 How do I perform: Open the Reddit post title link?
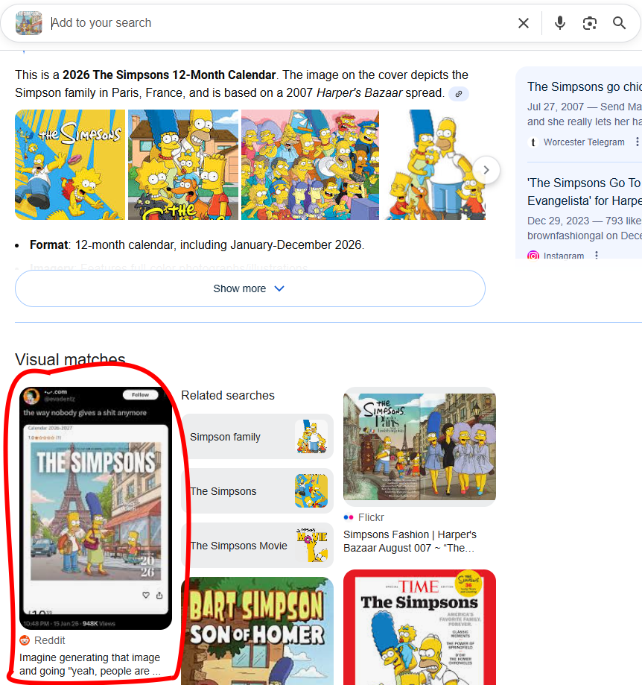click(90, 664)
